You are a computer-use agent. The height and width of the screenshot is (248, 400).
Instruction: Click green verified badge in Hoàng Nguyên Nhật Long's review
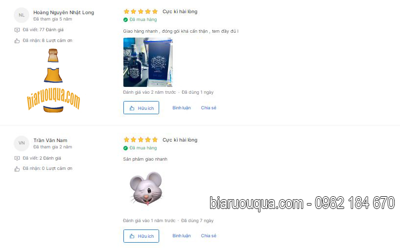point(125,20)
